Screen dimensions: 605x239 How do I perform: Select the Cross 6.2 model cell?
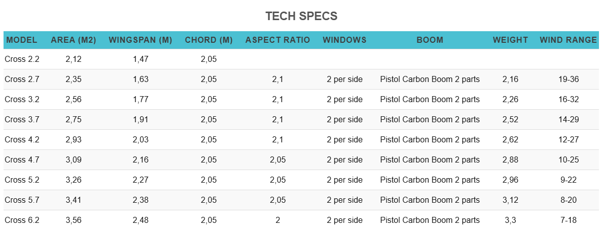click(x=22, y=220)
